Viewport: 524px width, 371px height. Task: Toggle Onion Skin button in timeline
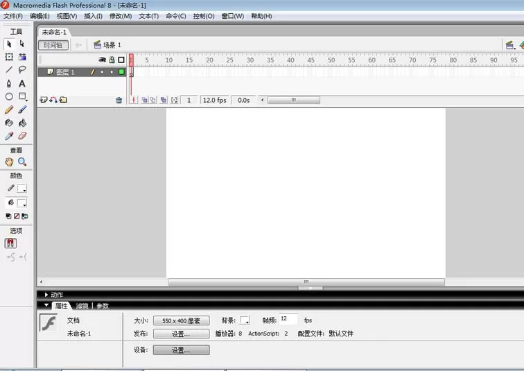click(144, 100)
